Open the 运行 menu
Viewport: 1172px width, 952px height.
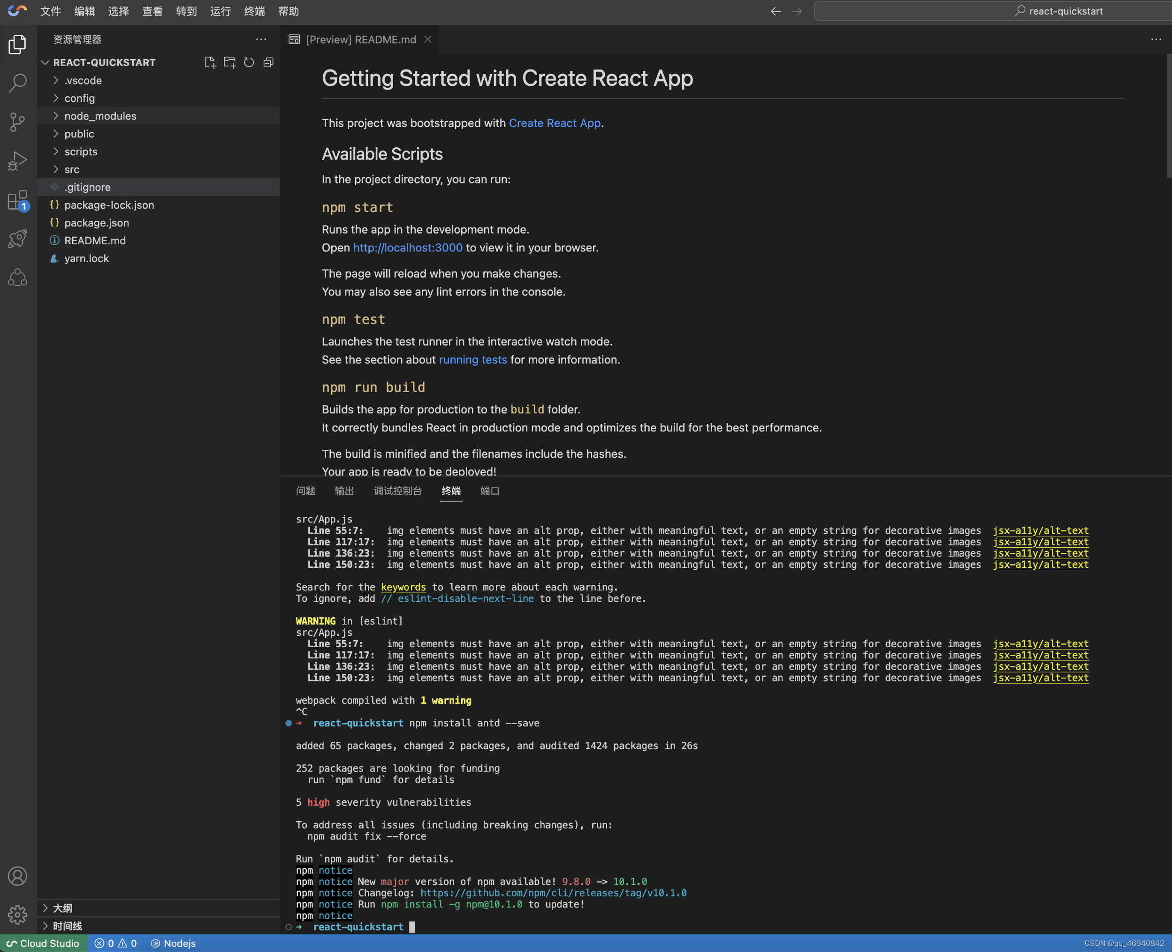[221, 11]
